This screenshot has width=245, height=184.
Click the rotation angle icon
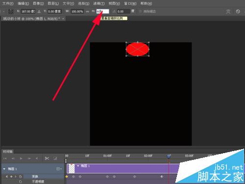coord(114,11)
